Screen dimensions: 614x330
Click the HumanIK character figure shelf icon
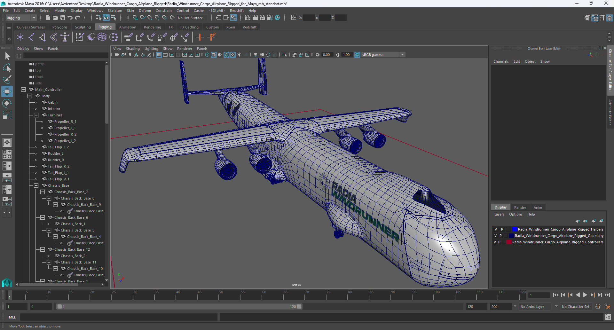coord(65,37)
